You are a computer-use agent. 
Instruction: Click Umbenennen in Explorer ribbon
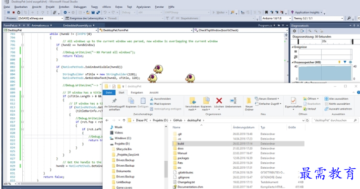coord(233,103)
